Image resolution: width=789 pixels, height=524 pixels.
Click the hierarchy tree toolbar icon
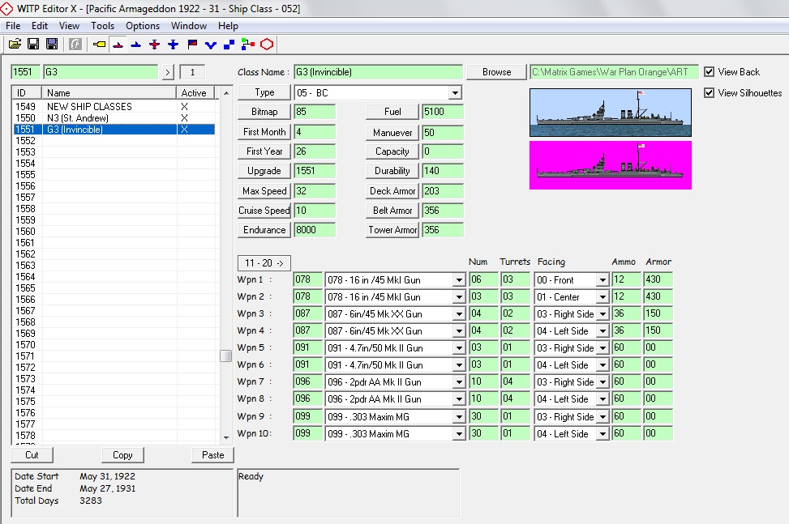click(x=247, y=45)
